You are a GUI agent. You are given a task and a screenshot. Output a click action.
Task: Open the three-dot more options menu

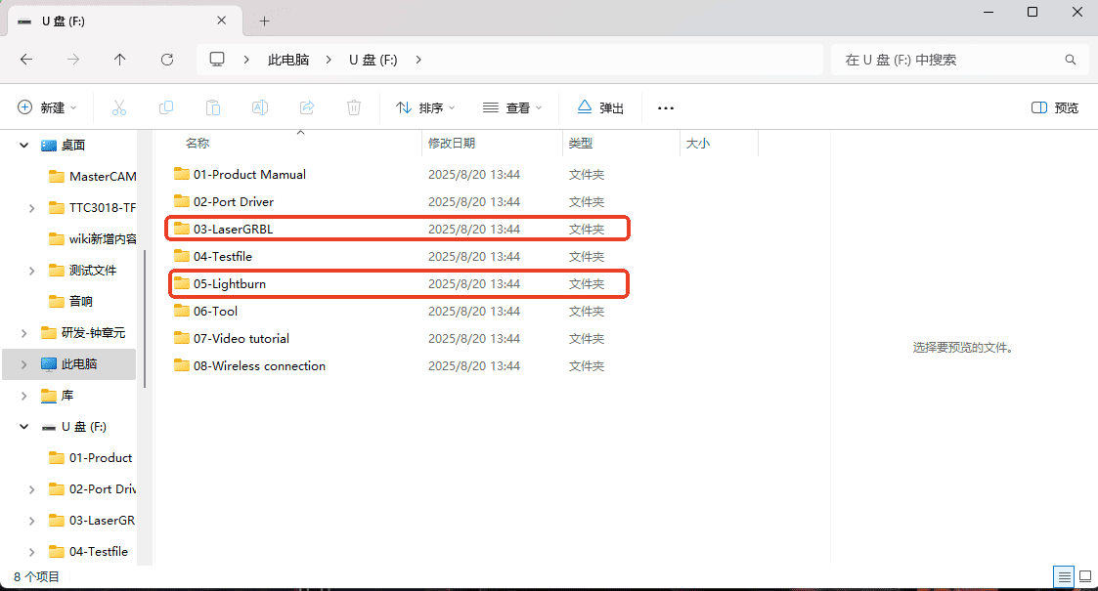click(x=666, y=107)
